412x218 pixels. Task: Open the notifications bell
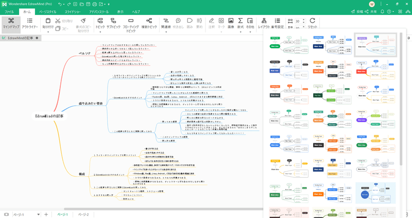click(x=382, y=11)
